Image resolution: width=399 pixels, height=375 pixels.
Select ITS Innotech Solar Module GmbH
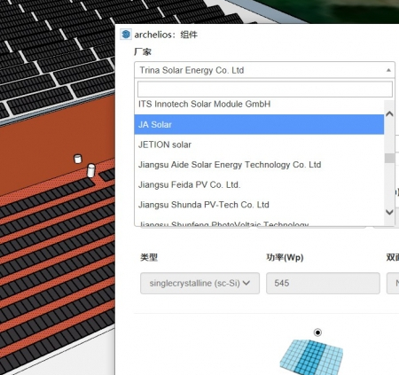click(259, 105)
